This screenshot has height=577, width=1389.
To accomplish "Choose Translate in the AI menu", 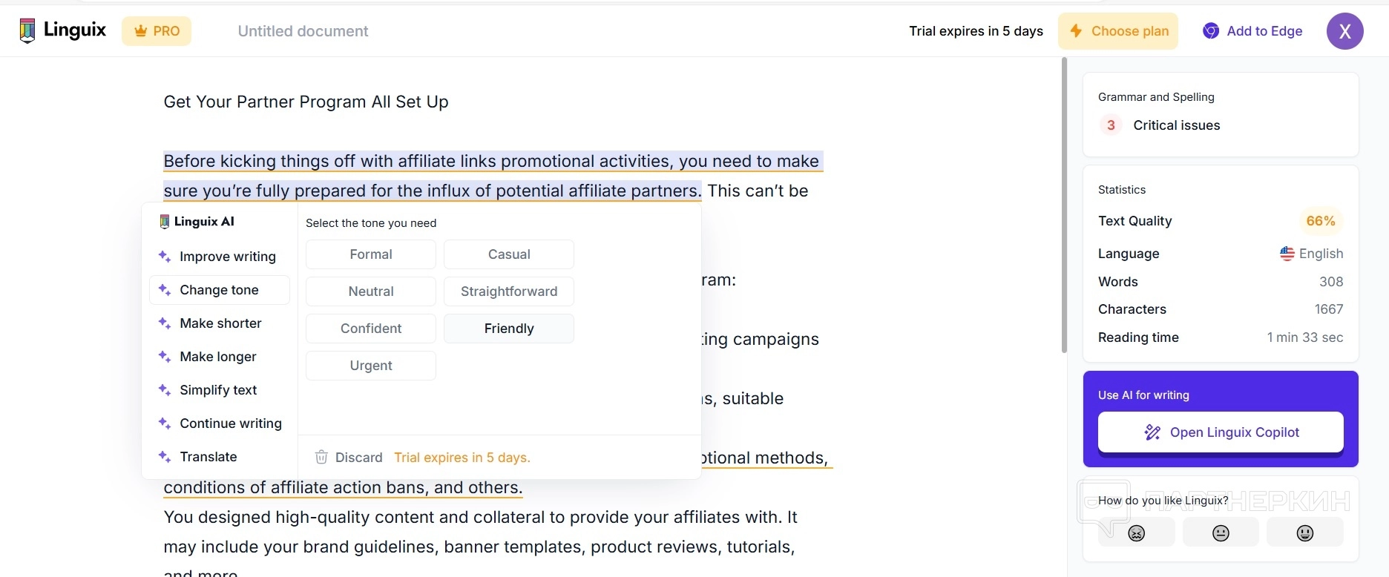I will (208, 457).
